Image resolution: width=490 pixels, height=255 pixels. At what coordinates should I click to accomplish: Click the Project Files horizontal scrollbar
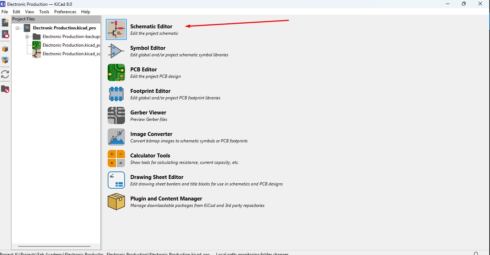(x=54, y=246)
